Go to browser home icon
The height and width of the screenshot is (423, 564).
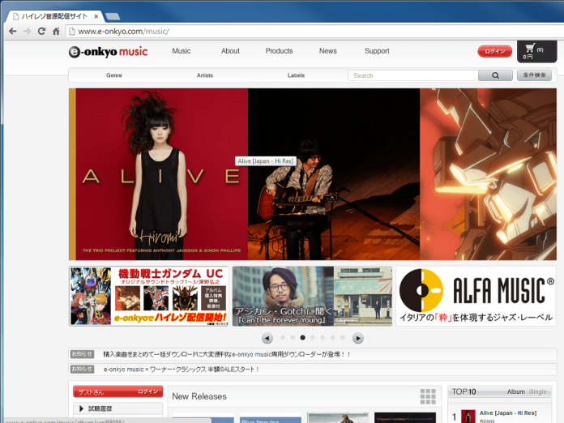coord(56,32)
